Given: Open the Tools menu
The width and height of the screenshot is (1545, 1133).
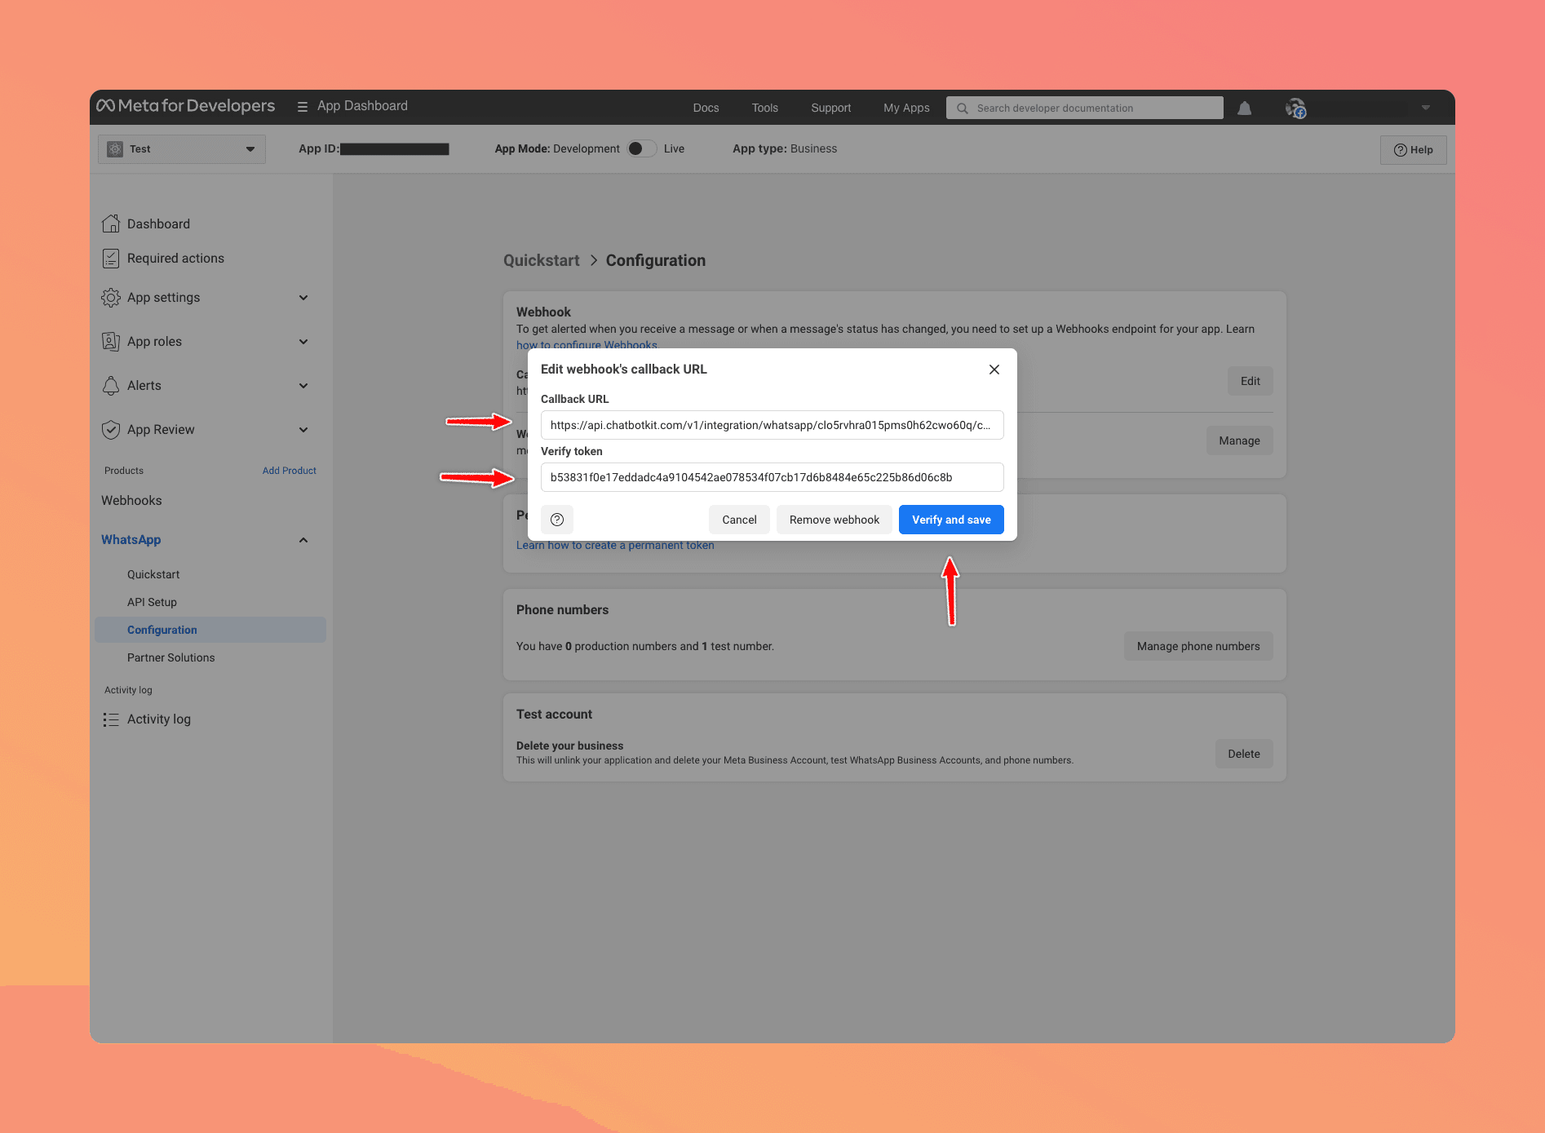Looking at the screenshot, I should click(765, 108).
